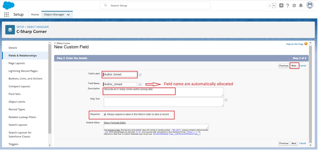318x150 pixels.
Task: Open the App Launcher grid icon
Action: [7, 15]
